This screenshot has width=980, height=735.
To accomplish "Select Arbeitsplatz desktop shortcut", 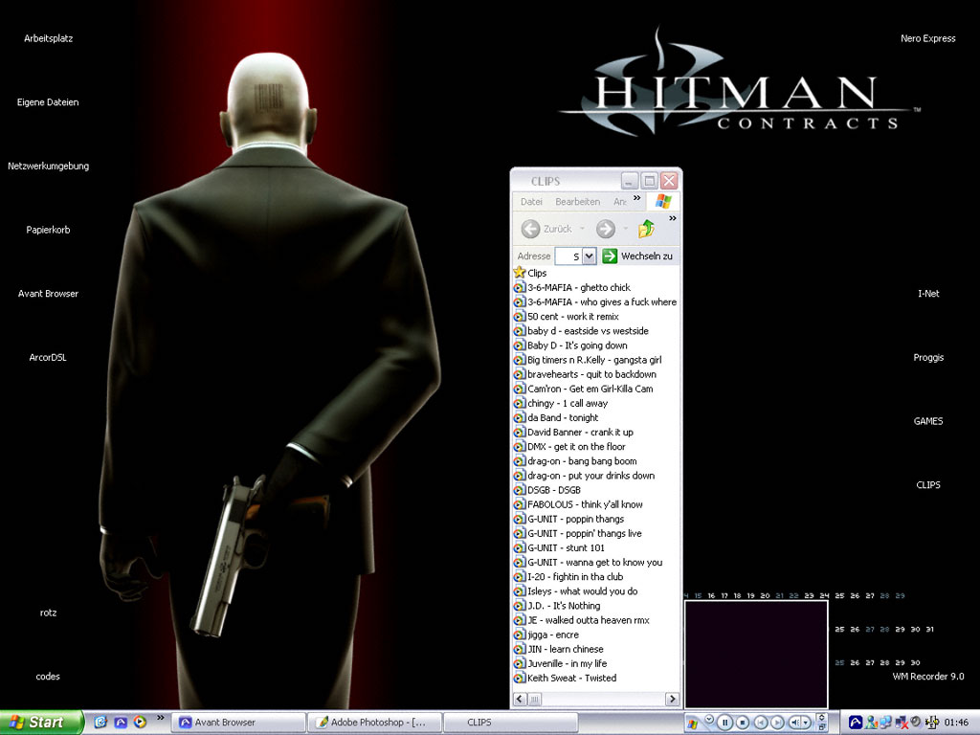I will (x=48, y=38).
